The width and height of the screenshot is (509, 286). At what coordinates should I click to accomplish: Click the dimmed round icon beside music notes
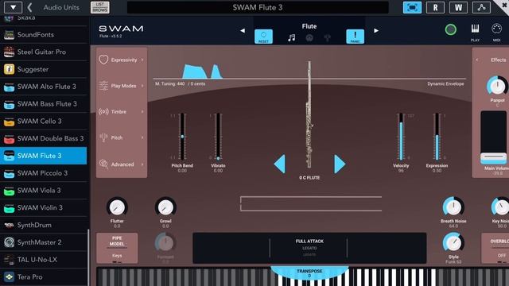coord(309,38)
